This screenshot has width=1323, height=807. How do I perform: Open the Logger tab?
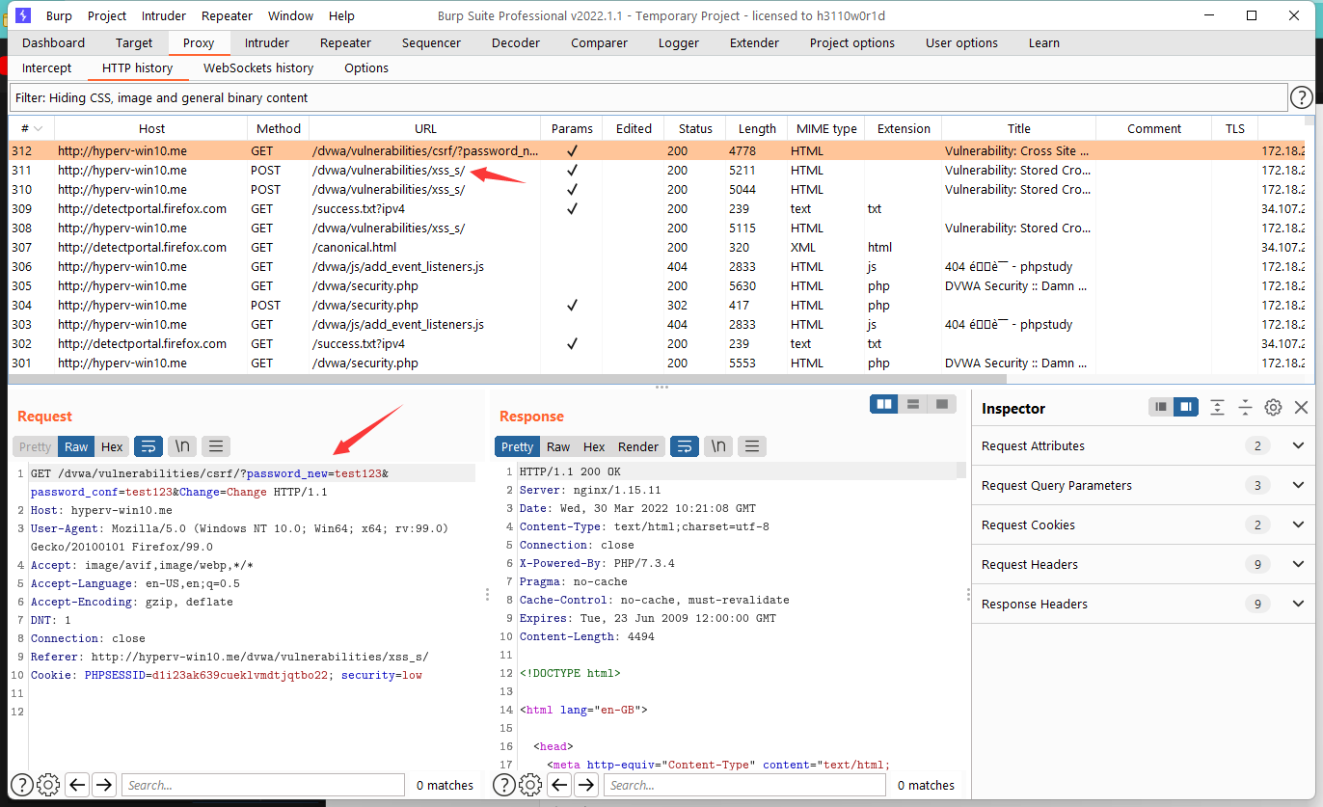[679, 42]
